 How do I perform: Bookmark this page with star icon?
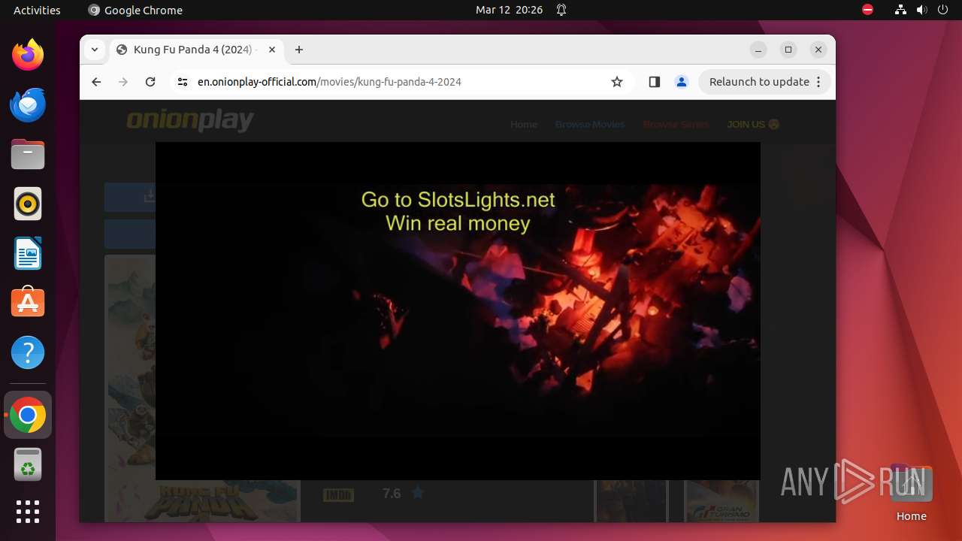coord(617,82)
